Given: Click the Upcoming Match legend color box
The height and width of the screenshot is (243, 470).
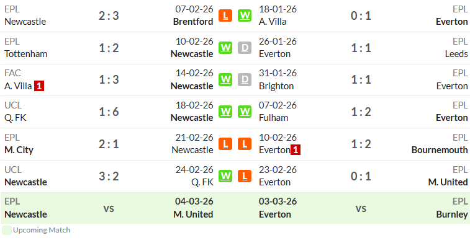Looking at the screenshot, I should (x=7, y=230).
